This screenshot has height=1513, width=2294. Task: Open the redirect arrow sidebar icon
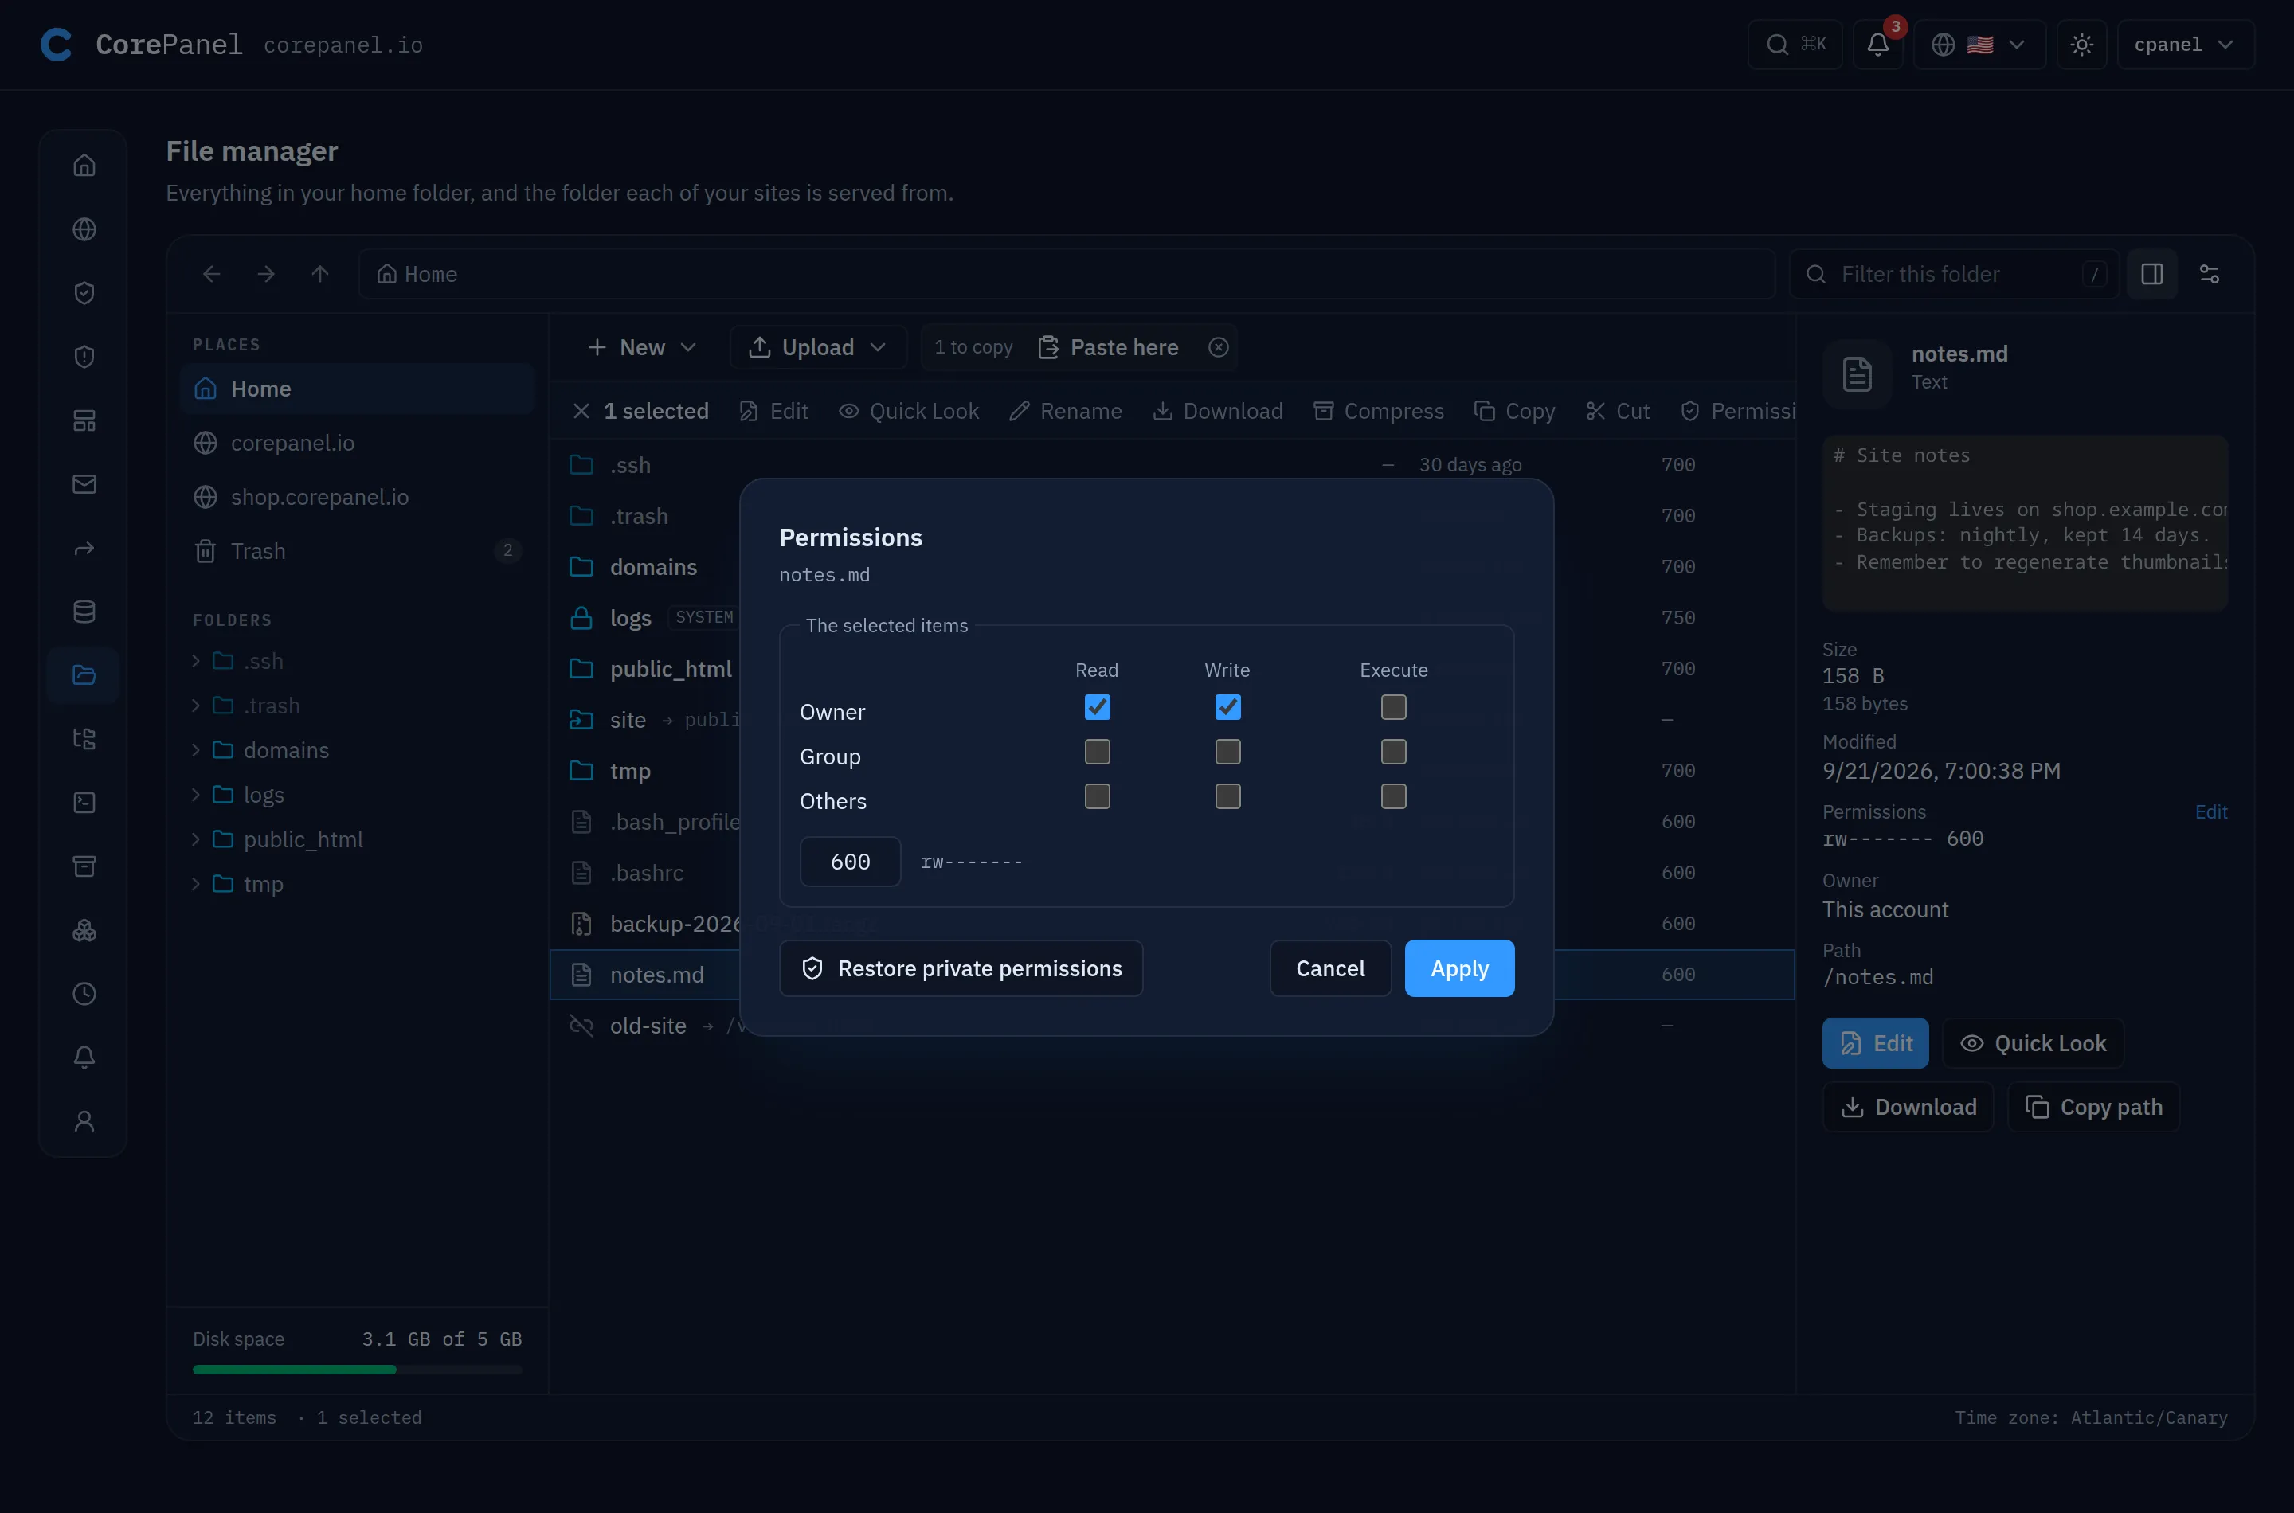coord(84,547)
